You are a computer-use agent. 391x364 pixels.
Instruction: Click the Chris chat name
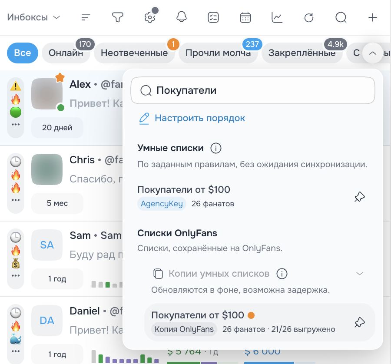tap(82, 160)
